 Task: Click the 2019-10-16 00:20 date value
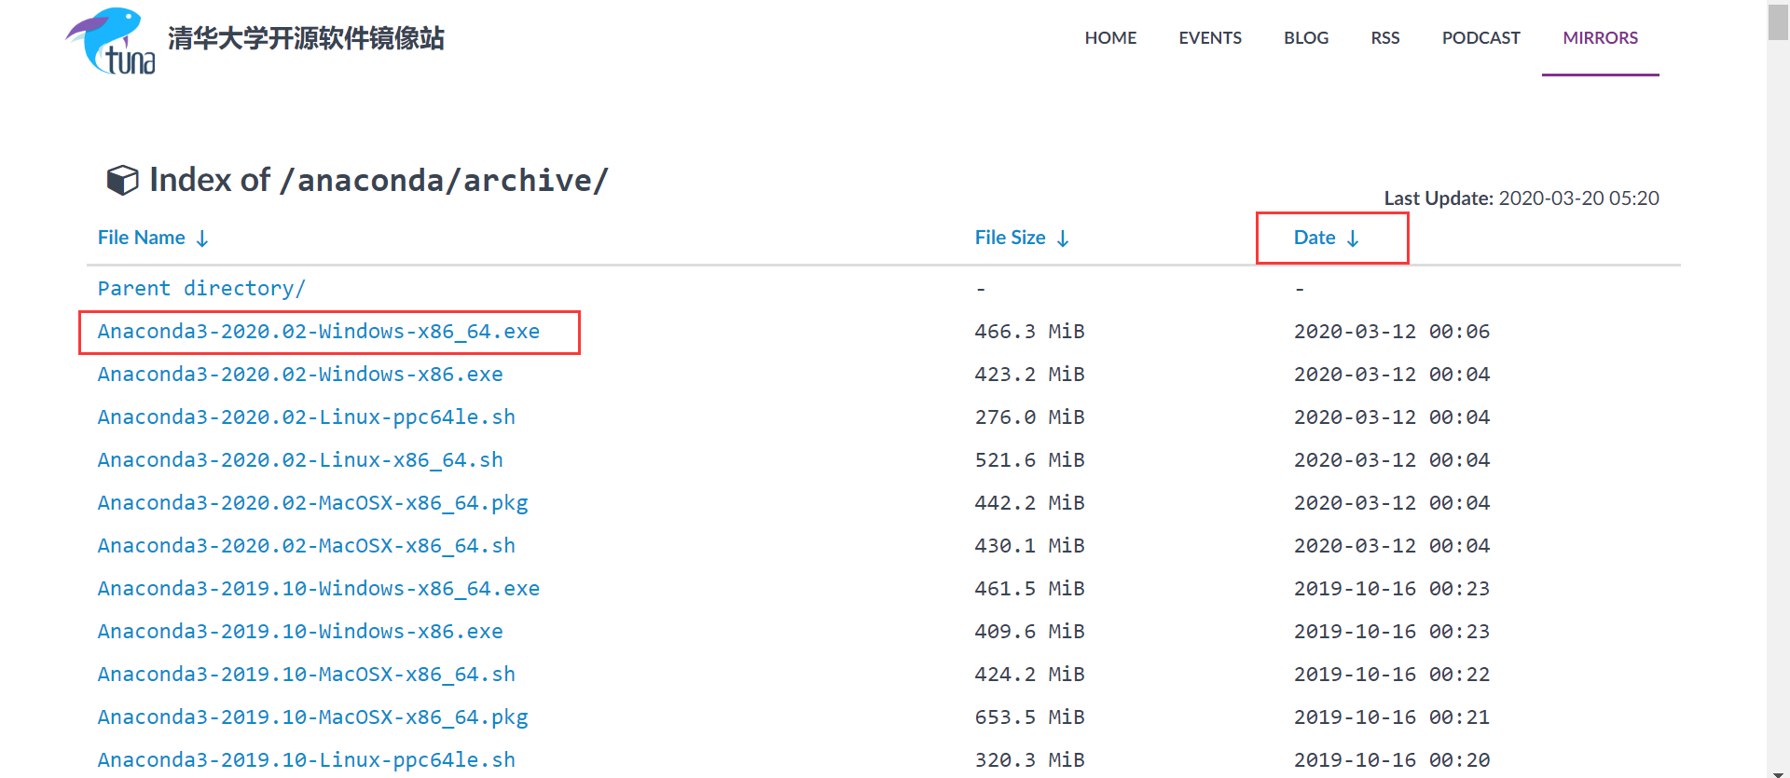coord(1392,760)
